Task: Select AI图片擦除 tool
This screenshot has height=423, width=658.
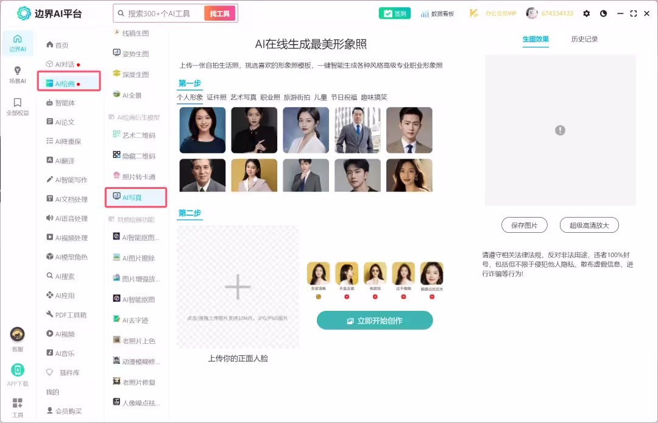Action: coord(134,258)
